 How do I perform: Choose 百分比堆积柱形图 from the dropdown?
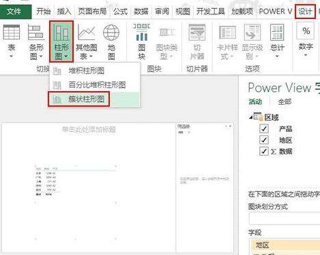(95, 85)
